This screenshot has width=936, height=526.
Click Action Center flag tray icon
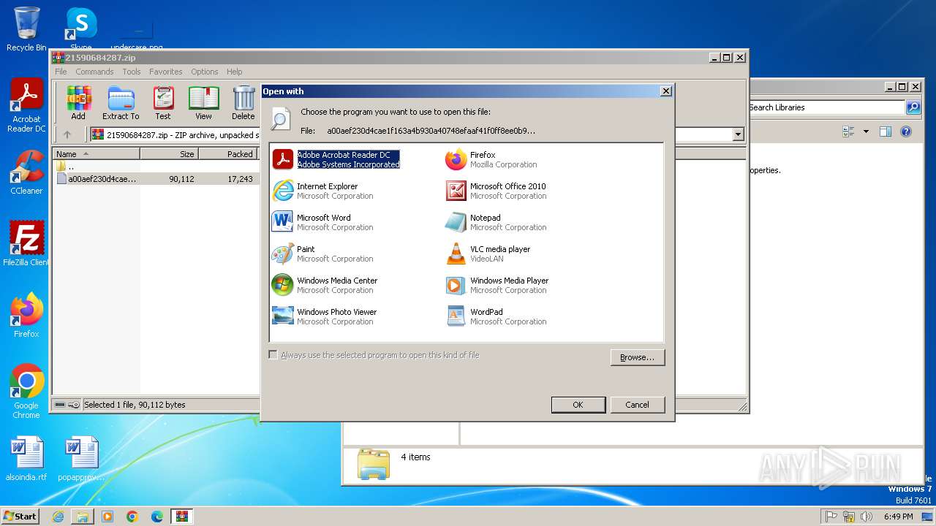click(x=831, y=517)
